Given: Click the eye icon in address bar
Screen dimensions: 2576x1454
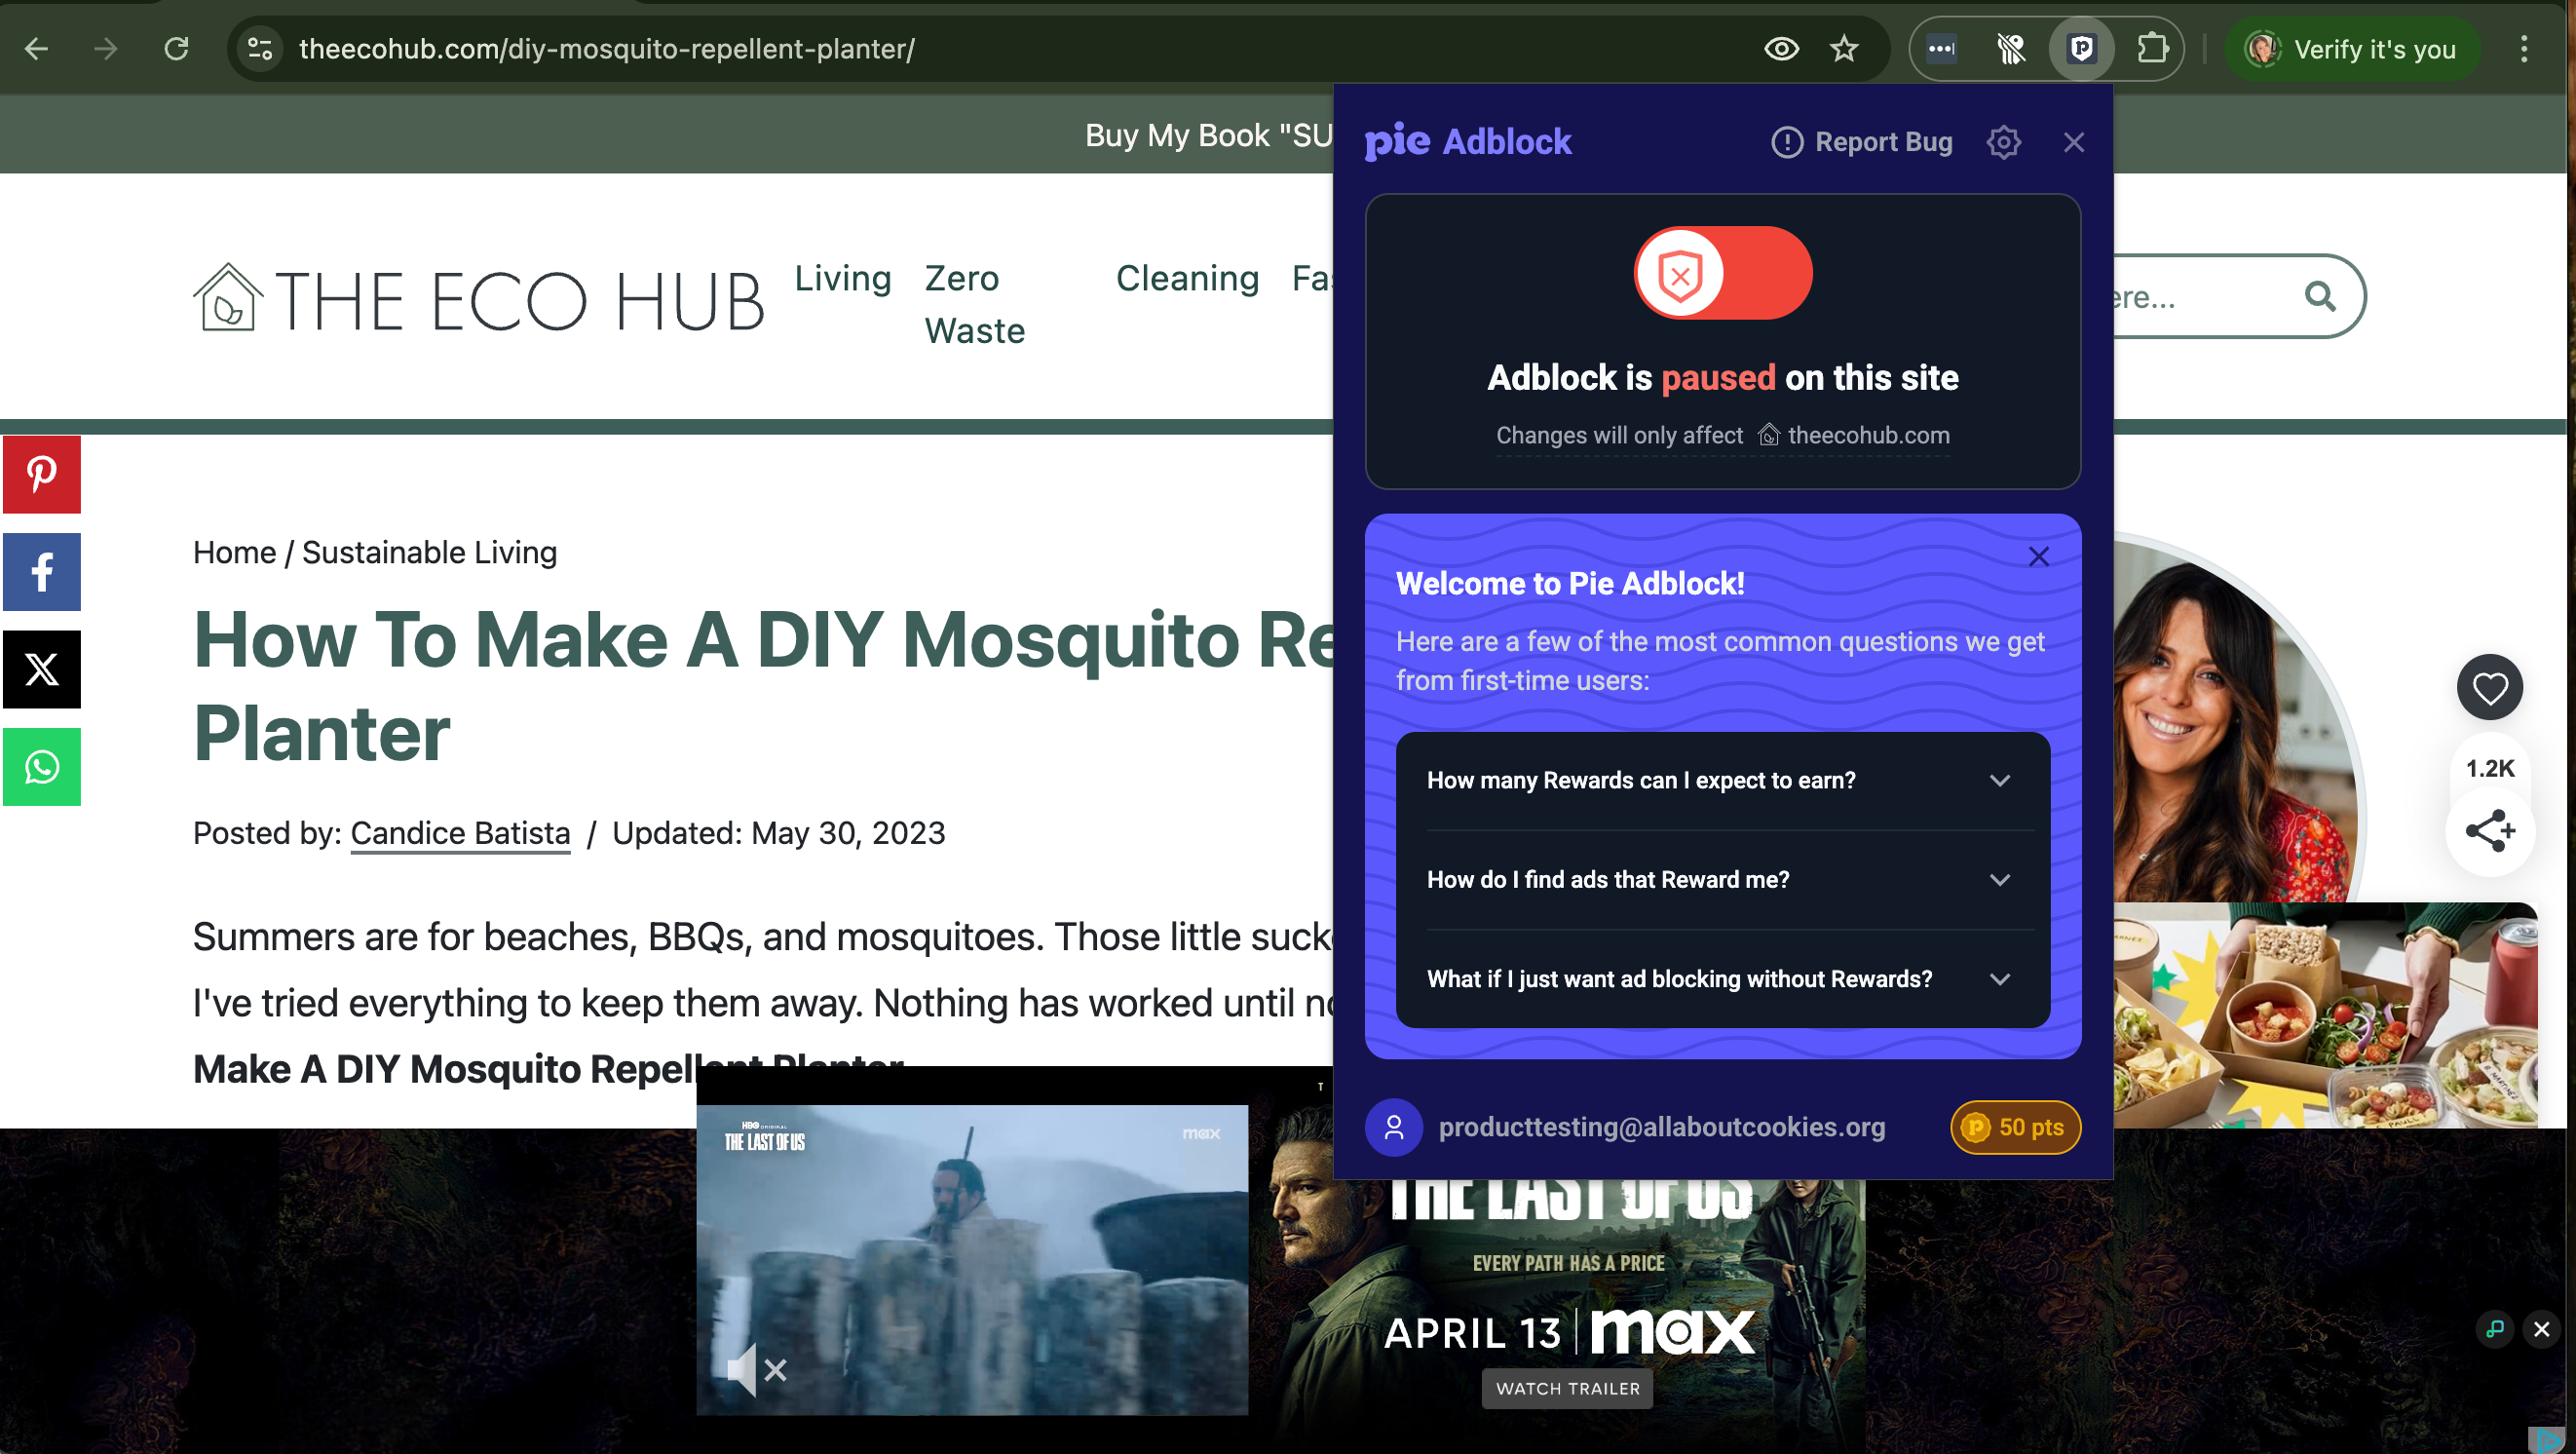Looking at the screenshot, I should (x=1781, y=49).
